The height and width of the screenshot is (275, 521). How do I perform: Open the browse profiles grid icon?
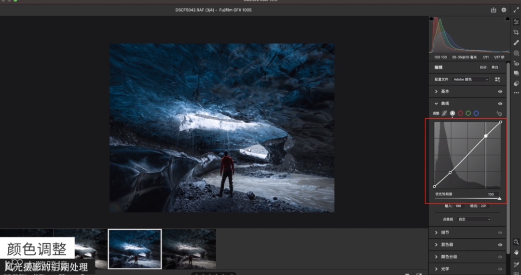pos(497,80)
